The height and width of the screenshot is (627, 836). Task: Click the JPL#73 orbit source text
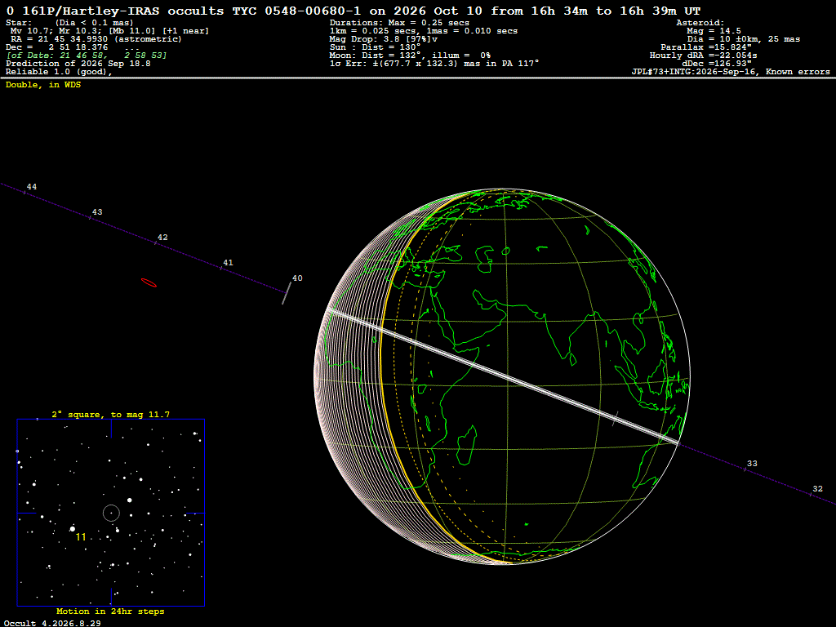(731, 72)
